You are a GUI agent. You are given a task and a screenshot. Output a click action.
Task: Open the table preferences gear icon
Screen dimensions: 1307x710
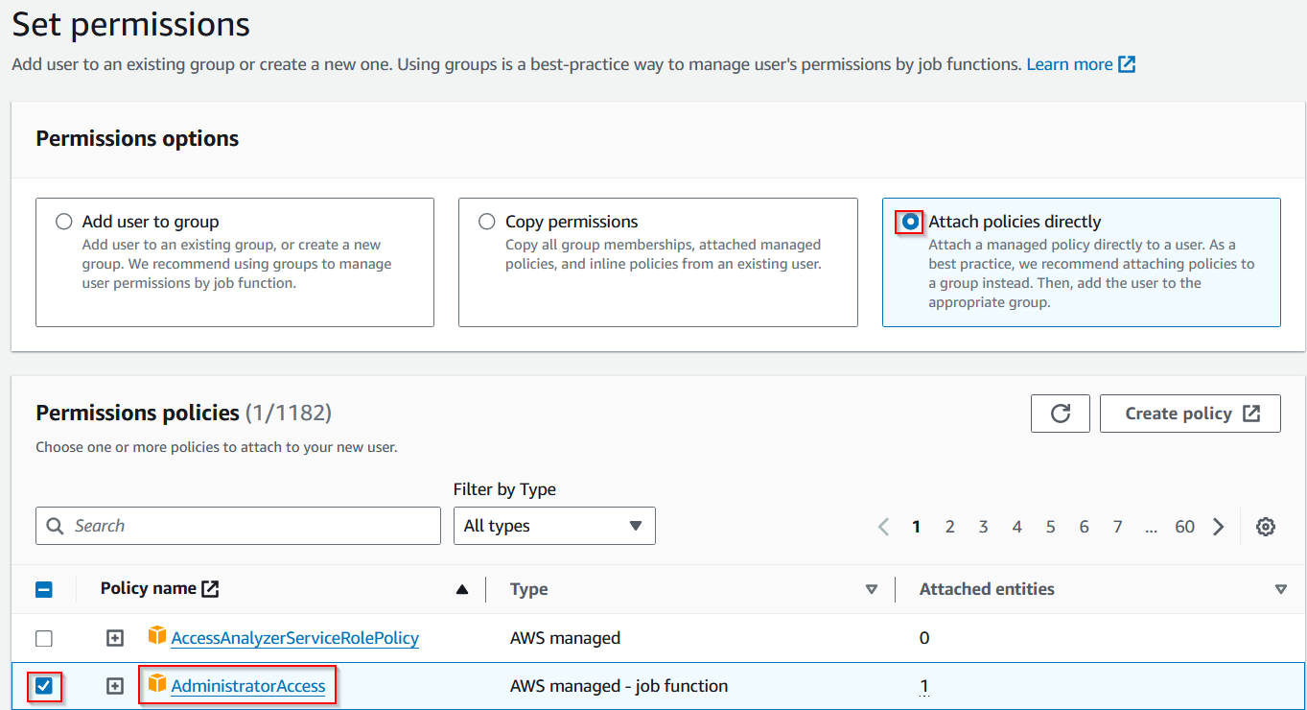coord(1266,527)
